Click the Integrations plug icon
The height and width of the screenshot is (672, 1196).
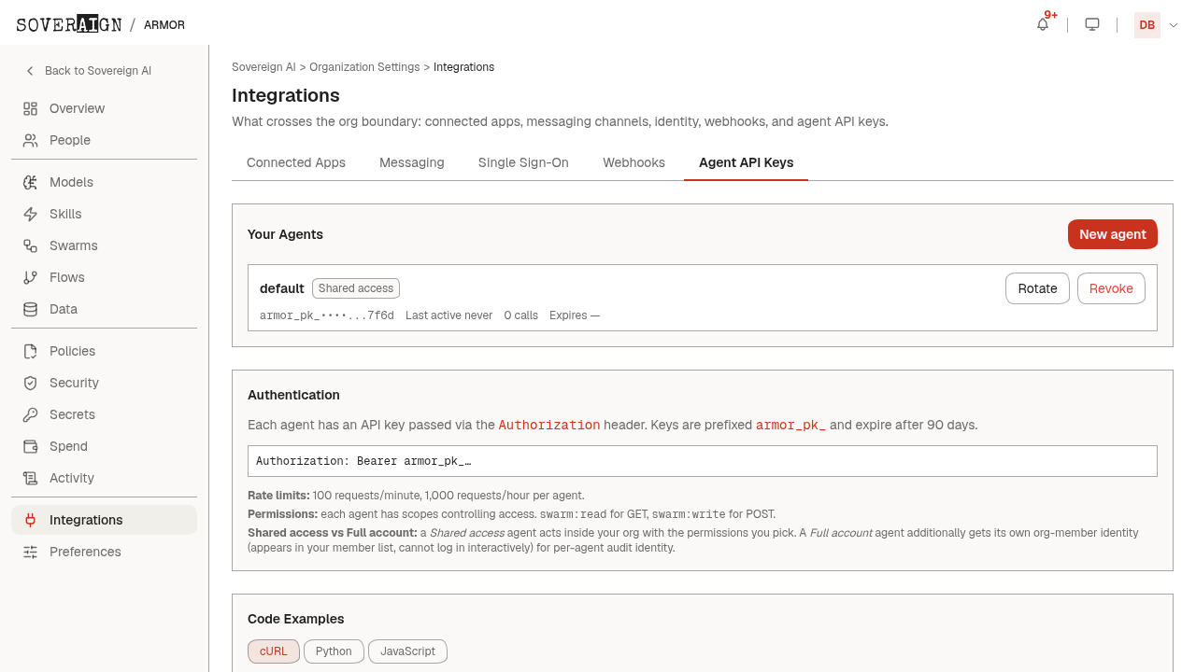point(31,520)
